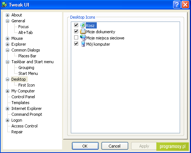Image resolution: width=191 pixels, height=153 pixels.
Task: Click the OK button
Action: pos(85,146)
